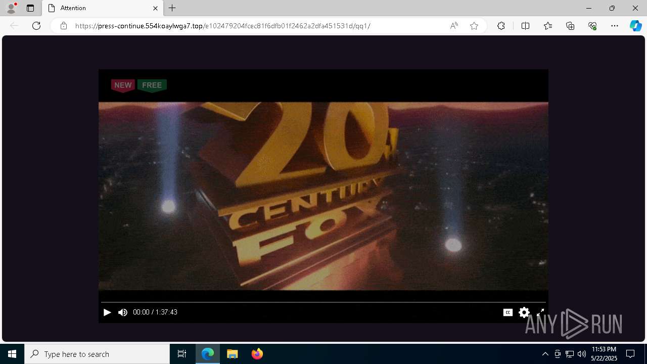This screenshot has height=364, width=647.
Task: Open Copilot sidebar
Action: pyautogui.click(x=635, y=26)
